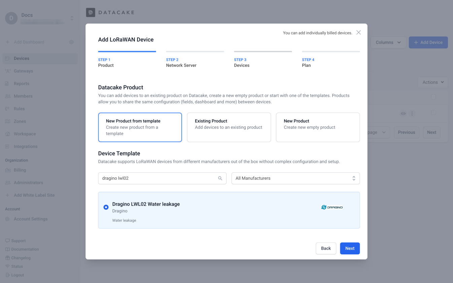Open the Columns dropdown

click(388, 42)
